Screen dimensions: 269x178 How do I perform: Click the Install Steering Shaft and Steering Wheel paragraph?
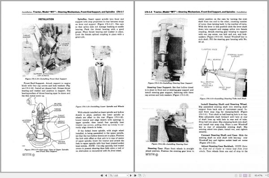(x=223, y=118)
